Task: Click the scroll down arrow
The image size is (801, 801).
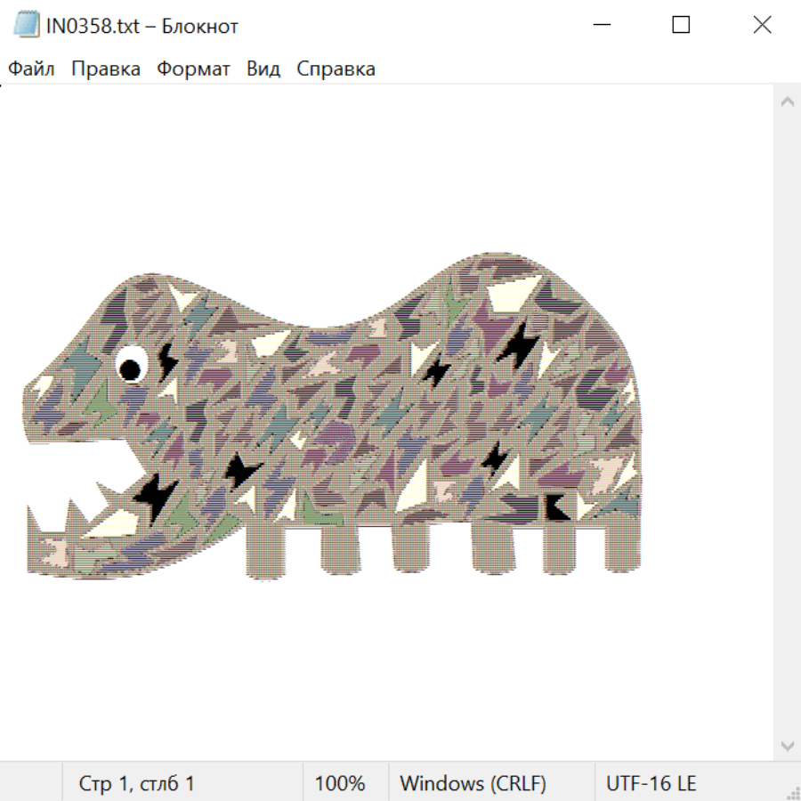Action: (x=787, y=745)
